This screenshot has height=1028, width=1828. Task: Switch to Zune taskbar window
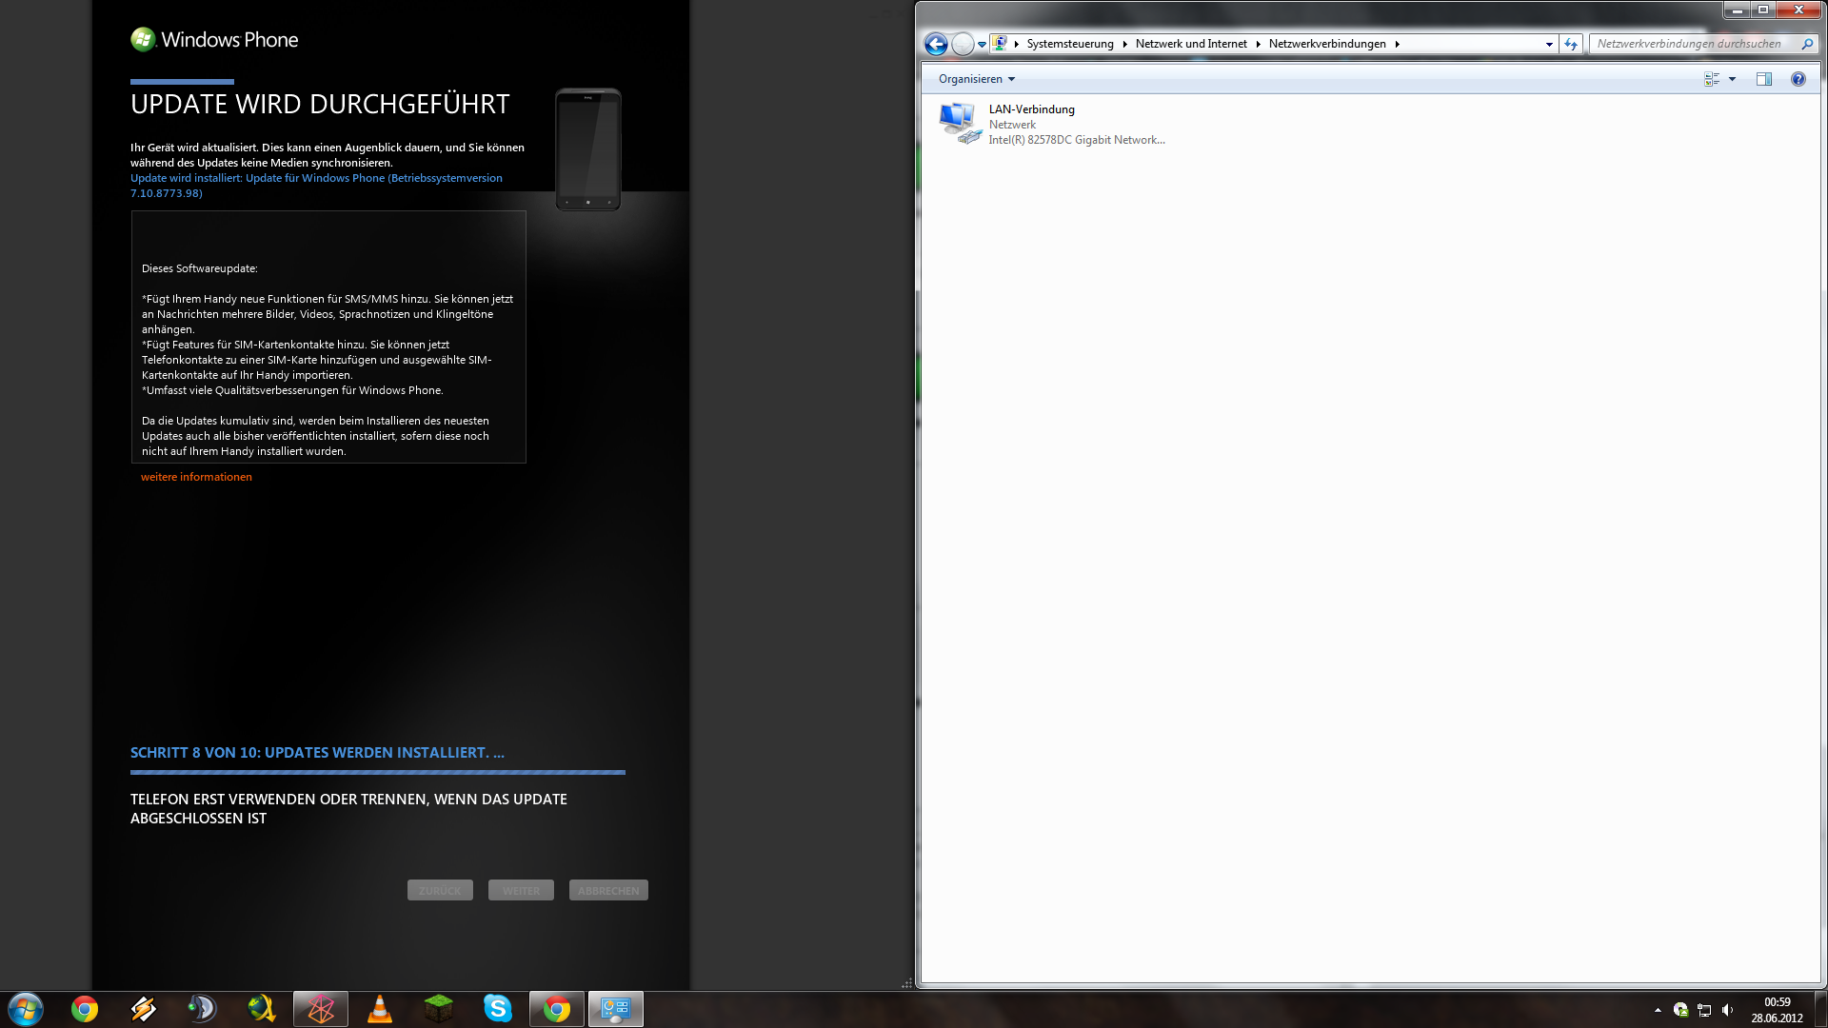coord(321,1009)
